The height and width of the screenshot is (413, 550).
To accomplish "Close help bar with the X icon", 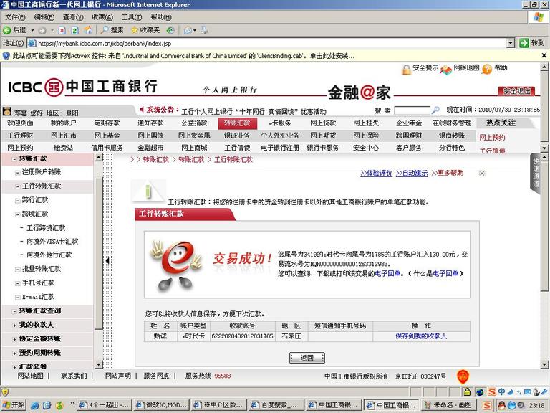I will pyautogui.click(x=481, y=173).
